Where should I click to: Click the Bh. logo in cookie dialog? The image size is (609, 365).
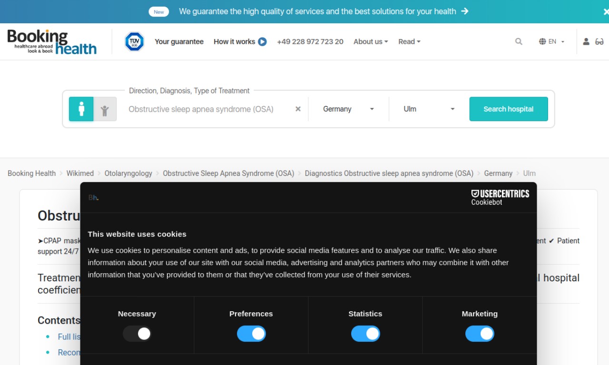point(93,197)
